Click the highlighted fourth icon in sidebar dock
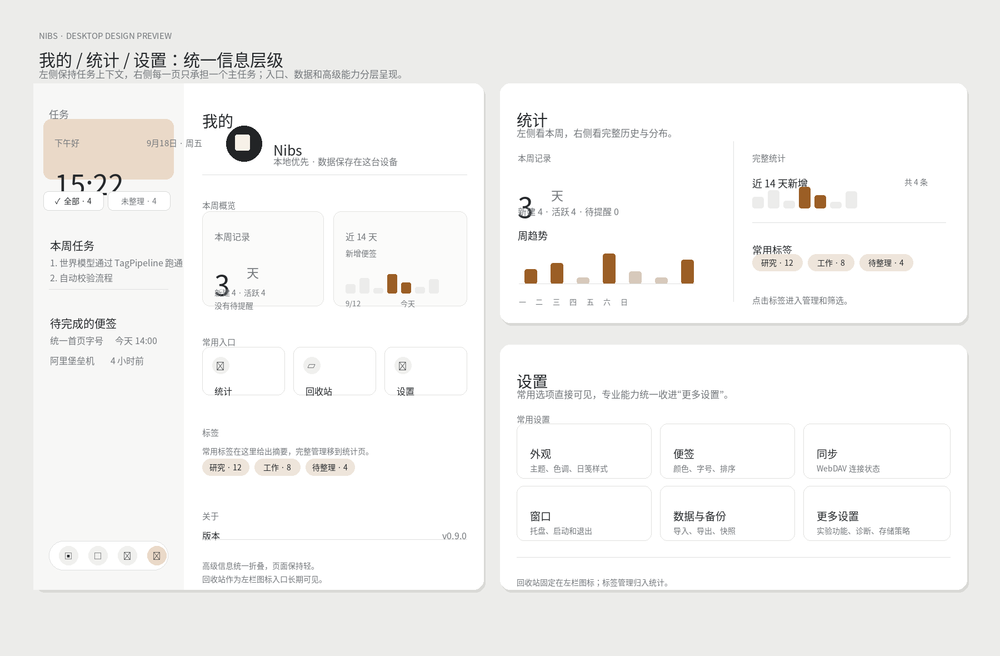 [x=157, y=556]
